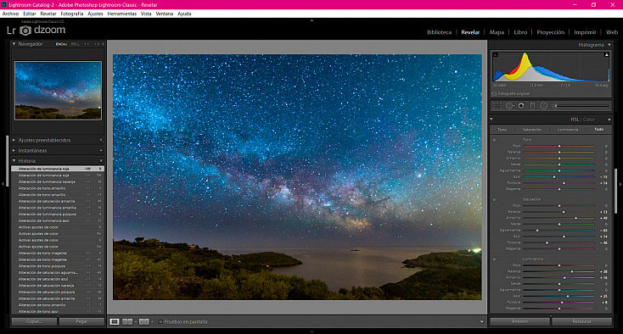
Task: Clear the Historia panel with X icon
Action: tap(101, 161)
